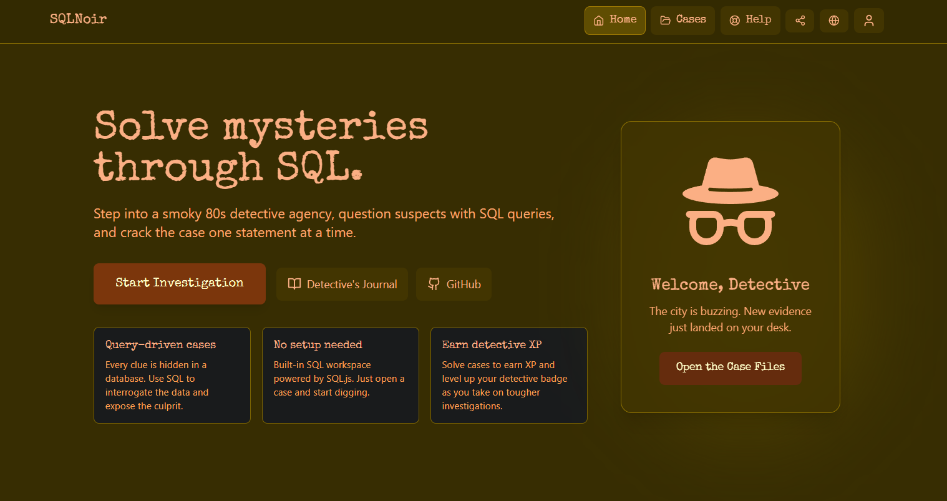
Task: Go to the Cases nav tab
Action: point(682,21)
